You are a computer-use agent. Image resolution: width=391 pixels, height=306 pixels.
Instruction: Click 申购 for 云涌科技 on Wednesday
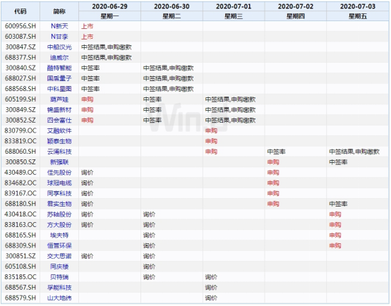coord(211,152)
